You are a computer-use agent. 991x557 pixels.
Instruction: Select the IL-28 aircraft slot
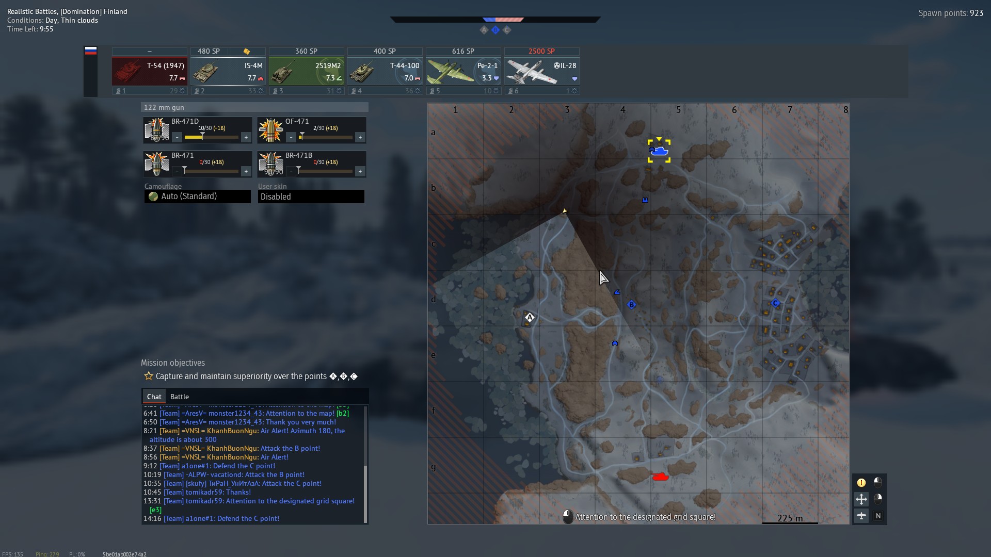[541, 72]
